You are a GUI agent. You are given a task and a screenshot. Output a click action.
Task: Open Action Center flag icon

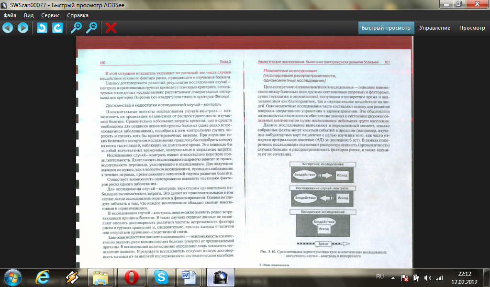point(404,277)
